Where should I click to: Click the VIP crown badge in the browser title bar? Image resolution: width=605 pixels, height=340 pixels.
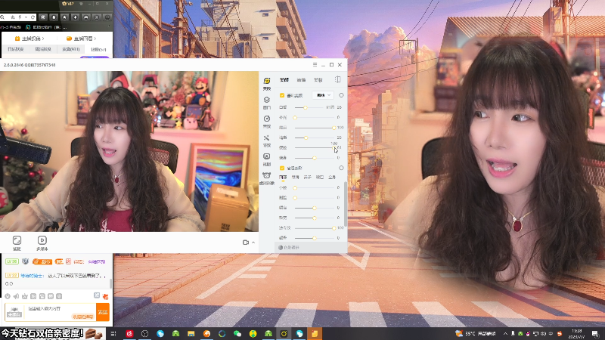[x=68, y=4]
